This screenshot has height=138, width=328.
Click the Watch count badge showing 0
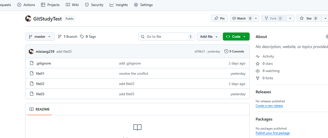point(250,18)
